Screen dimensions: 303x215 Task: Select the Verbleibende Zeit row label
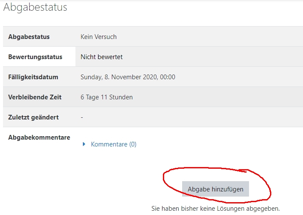35,97
